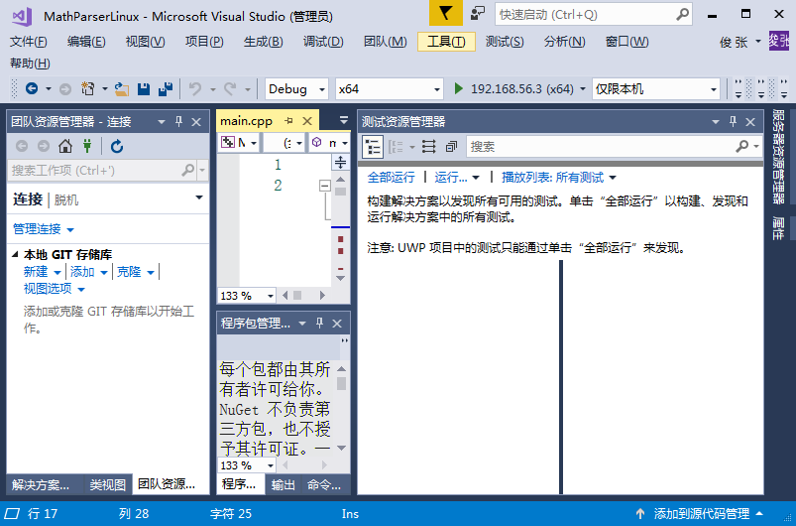Expand the debug target dropdown arrow

tap(582, 89)
